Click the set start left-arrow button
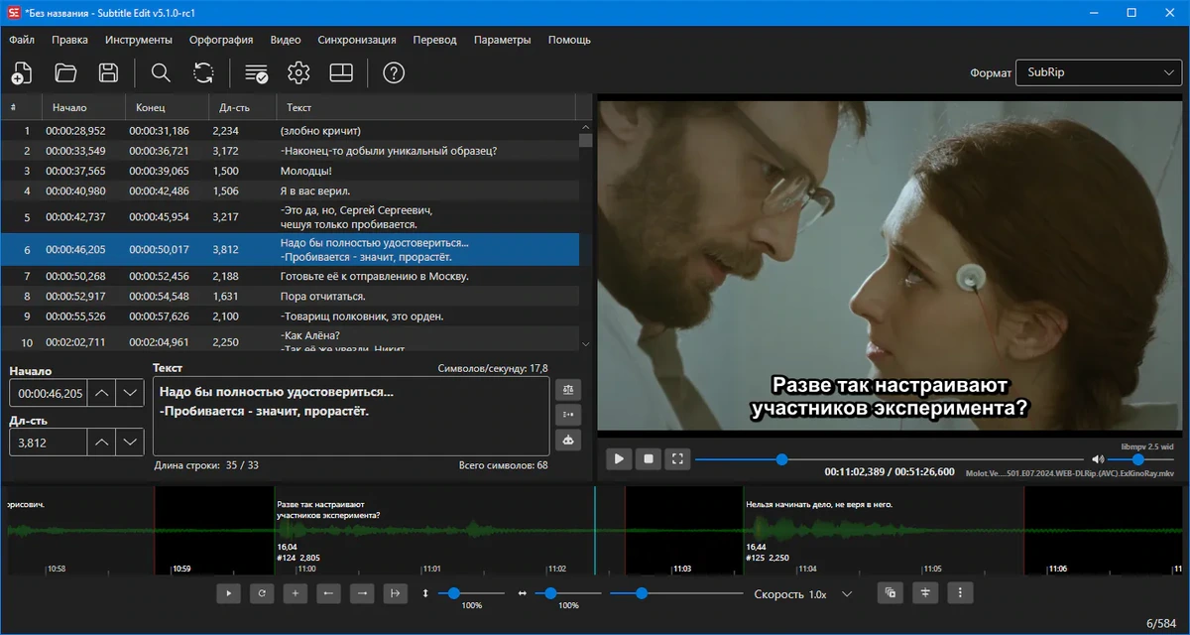The width and height of the screenshot is (1190, 635). [328, 593]
